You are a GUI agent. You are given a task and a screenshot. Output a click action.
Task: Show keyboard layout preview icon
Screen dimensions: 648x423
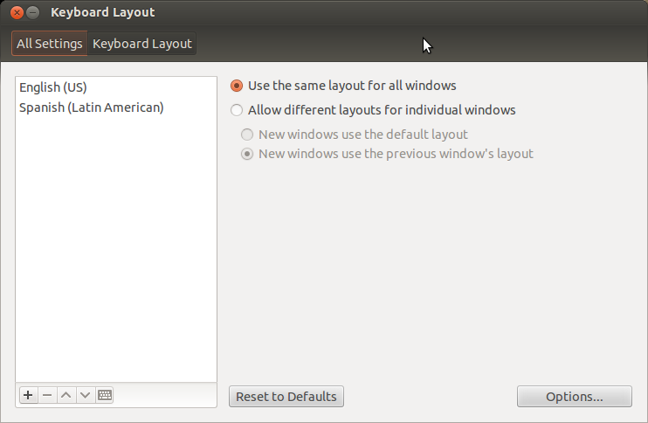point(105,395)
